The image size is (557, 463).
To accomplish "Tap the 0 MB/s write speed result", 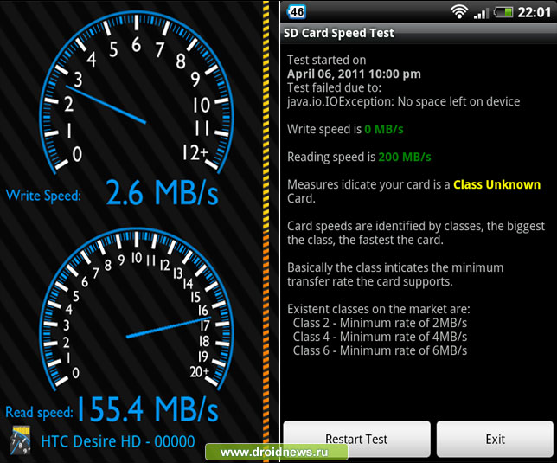I will (384, 129).
